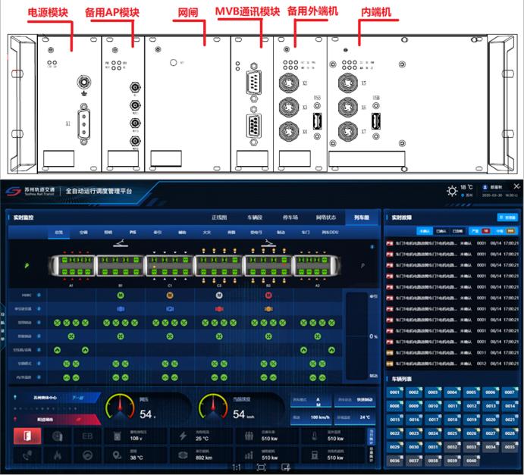The image size is (524, 475).
Task: Click car C2 in the train diagram
Action: coord(219,266)
